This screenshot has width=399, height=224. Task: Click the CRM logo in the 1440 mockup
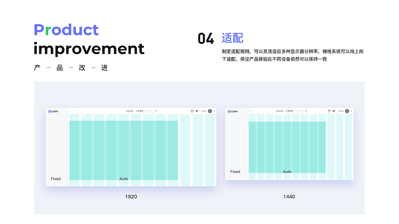[x=233, y=111]
